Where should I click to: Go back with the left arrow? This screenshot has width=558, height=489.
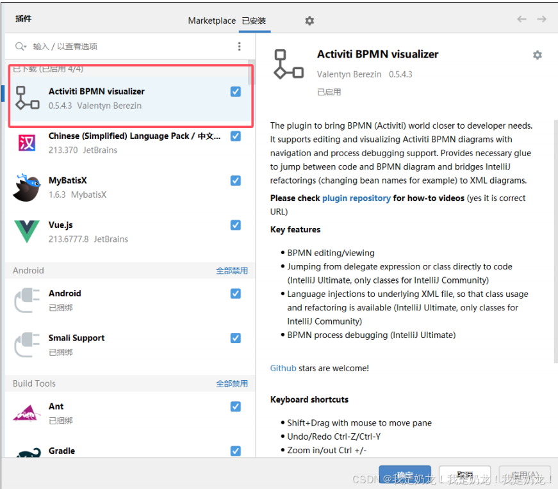[x=521, y=19]
